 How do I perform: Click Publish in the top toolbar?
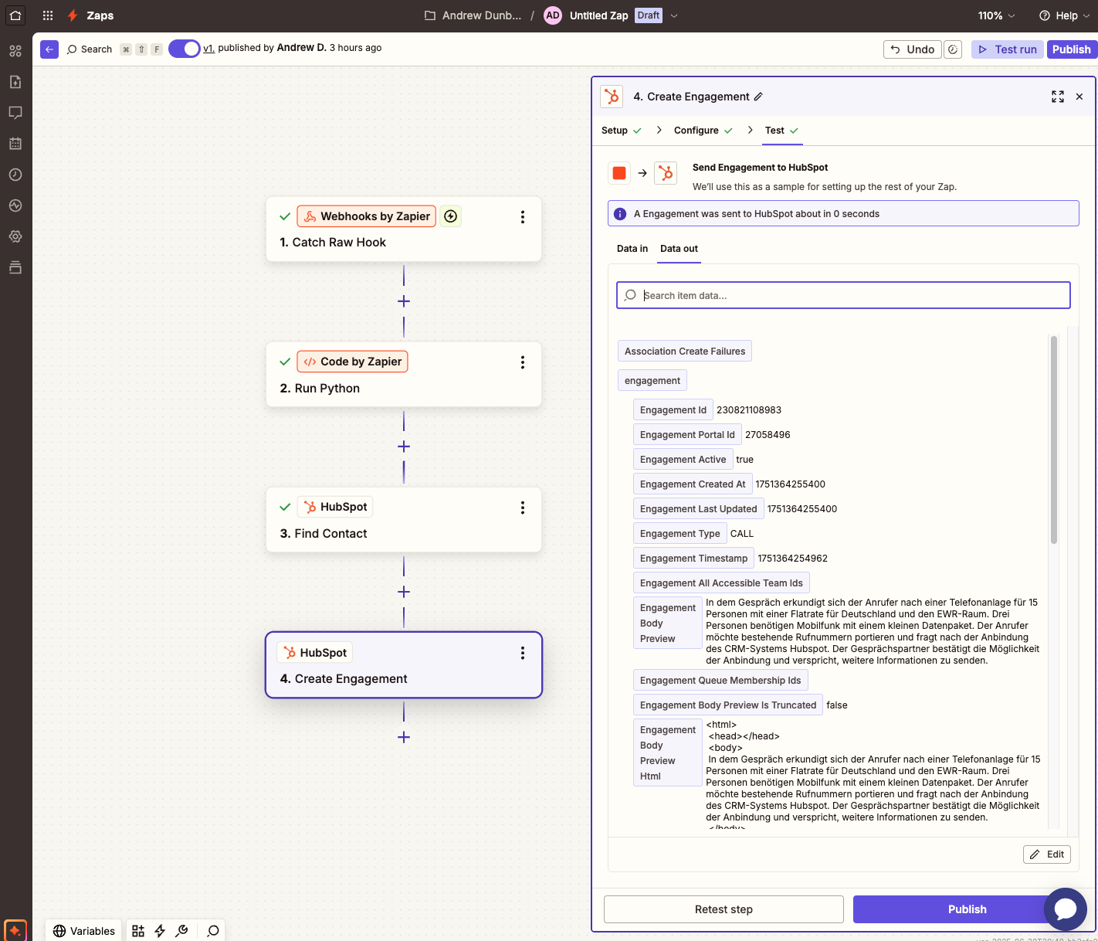1072,49
